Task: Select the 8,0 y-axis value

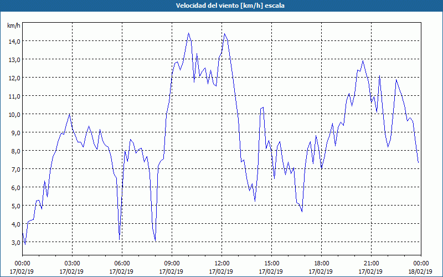Action: [x=16, y=151]
